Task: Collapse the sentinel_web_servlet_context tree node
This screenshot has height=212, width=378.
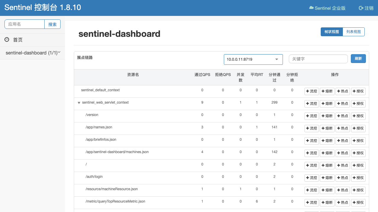Action: click(x=79, y=103)
